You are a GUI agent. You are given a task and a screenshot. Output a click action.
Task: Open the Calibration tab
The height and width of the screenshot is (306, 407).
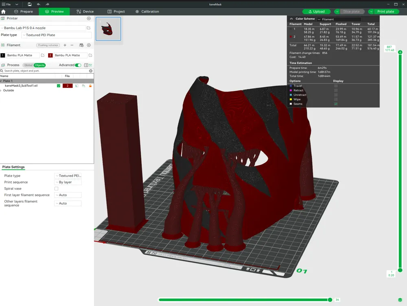coord(147,11)
